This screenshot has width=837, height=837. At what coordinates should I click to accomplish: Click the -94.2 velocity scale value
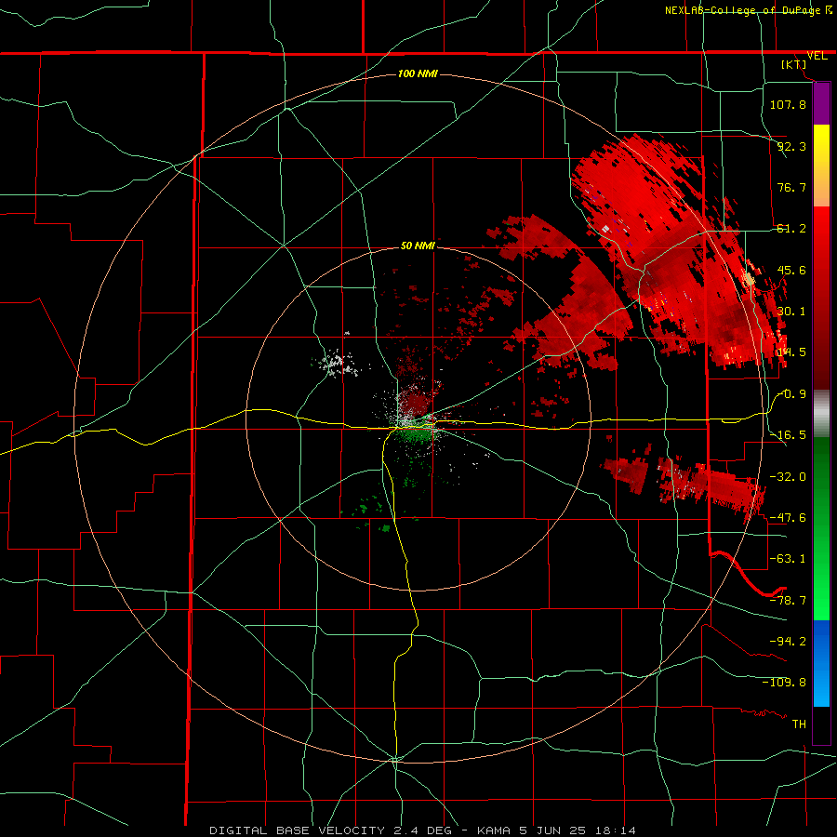pyautogui.click(x=788, y=642)
